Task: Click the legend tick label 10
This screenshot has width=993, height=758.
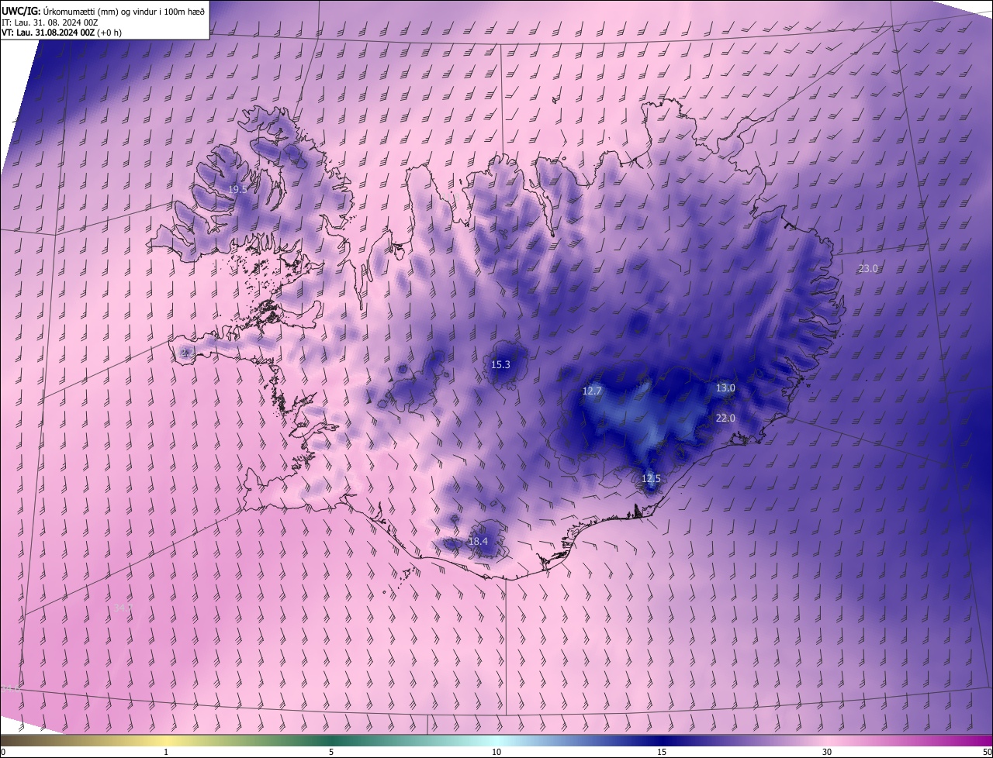Action: (x=496, y=752)
